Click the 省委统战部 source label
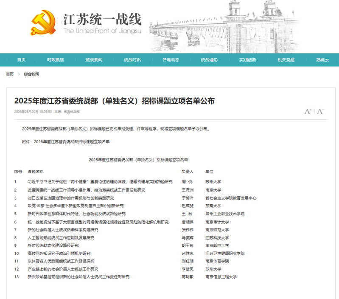Image resolution: width=339 pixels, height=299 pixels. 72,112
